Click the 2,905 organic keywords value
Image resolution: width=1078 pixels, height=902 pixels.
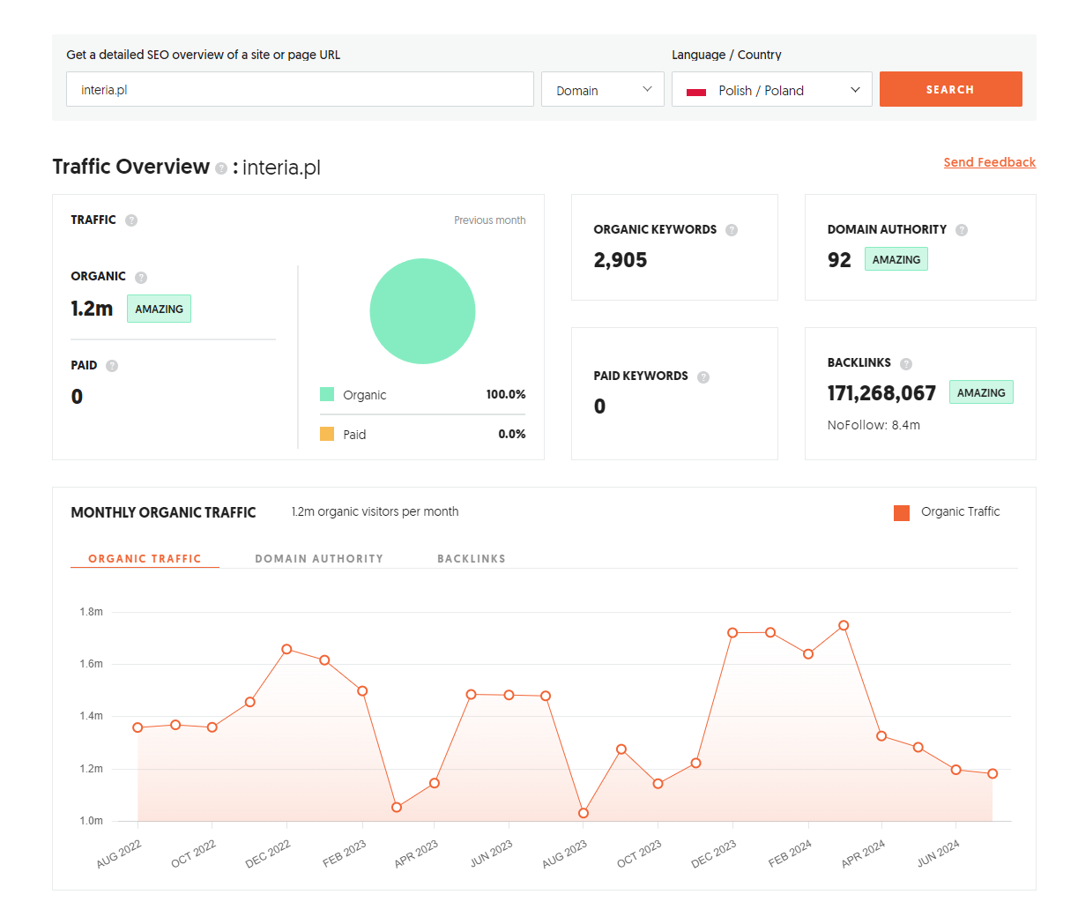[621, 260]
